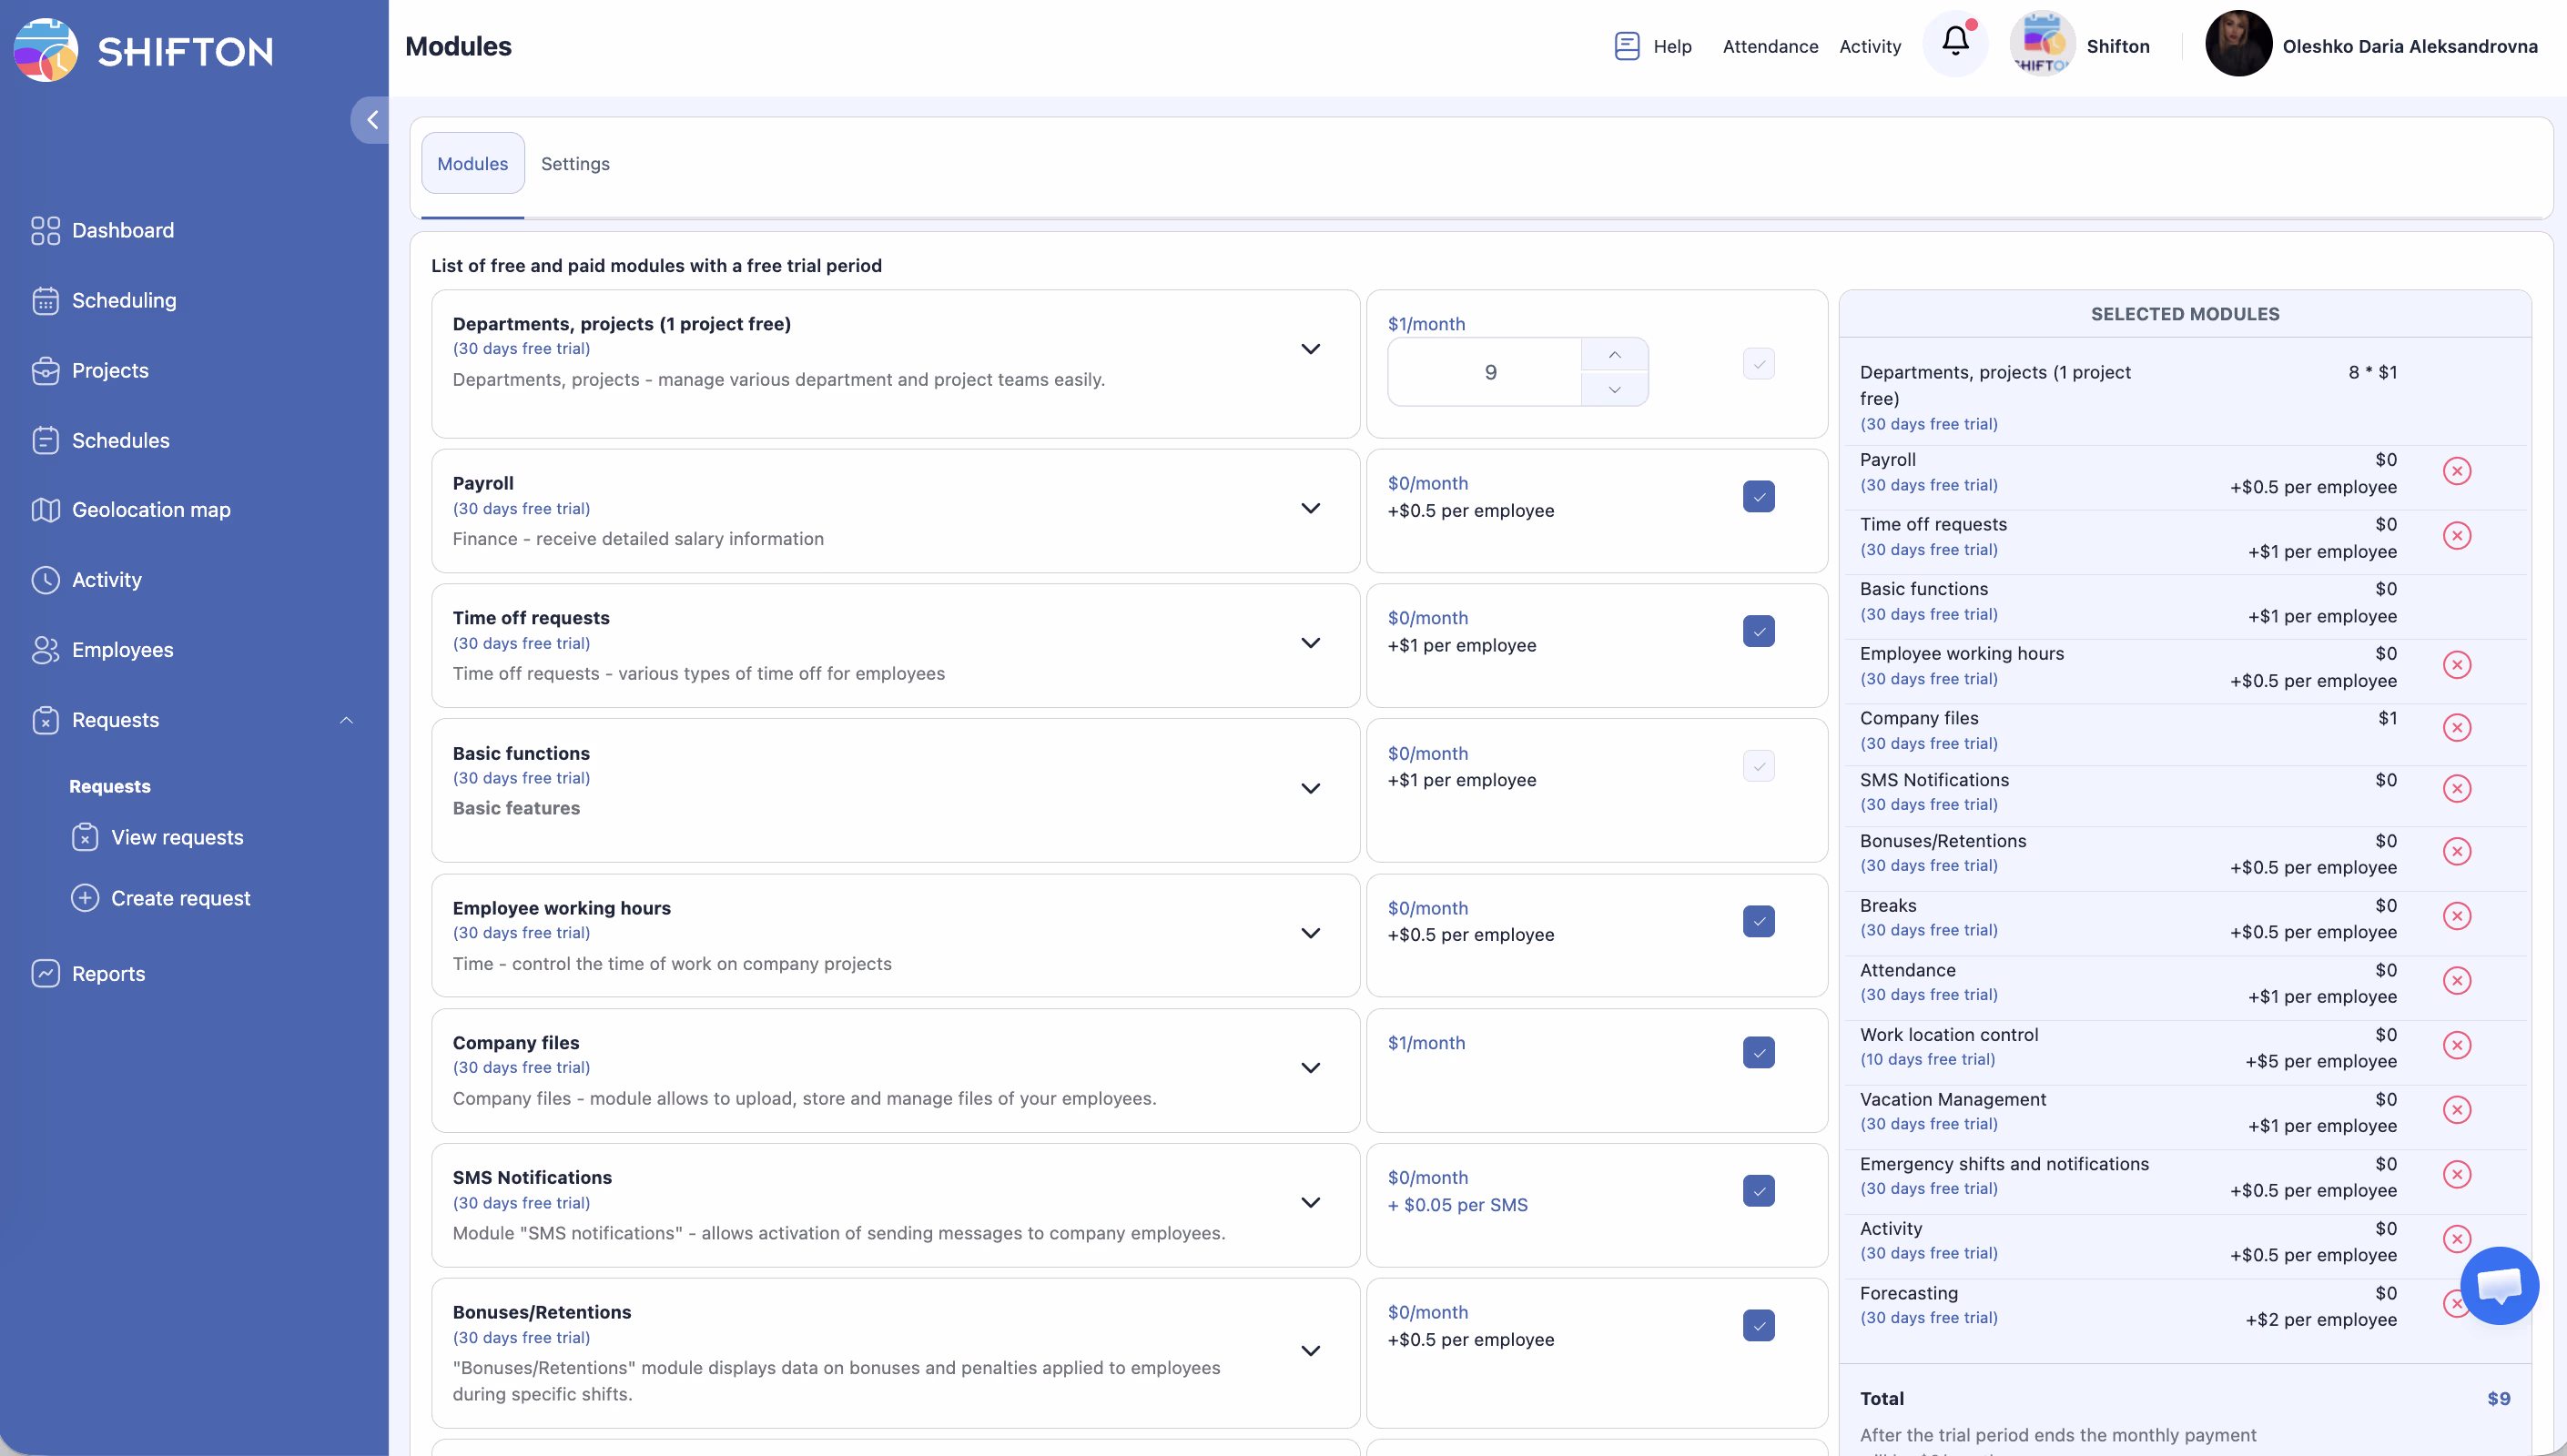
Task: Go to Scheduling in sidebar
Action: click(x=123, y=300)
